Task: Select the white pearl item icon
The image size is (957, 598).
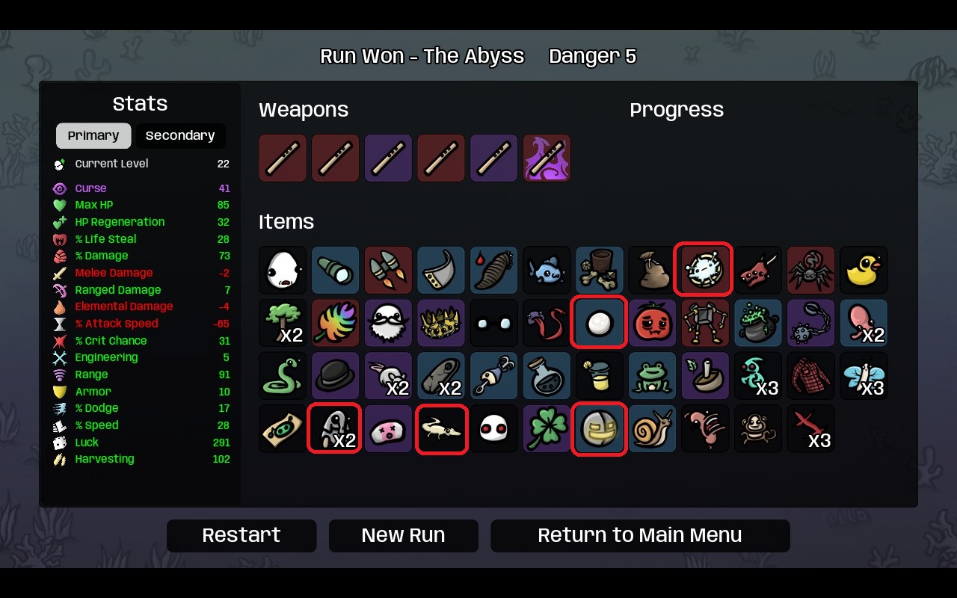Action: coord(599,323)
